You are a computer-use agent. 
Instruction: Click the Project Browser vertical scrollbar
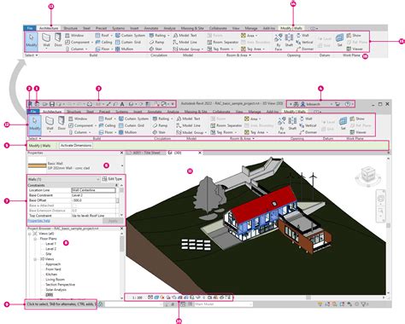[121, 245]
